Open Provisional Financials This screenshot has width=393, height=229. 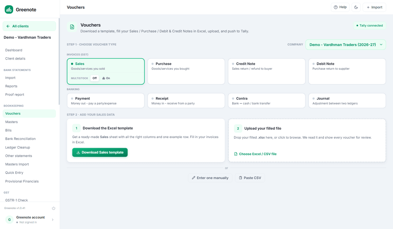click(x=29, y=181)
